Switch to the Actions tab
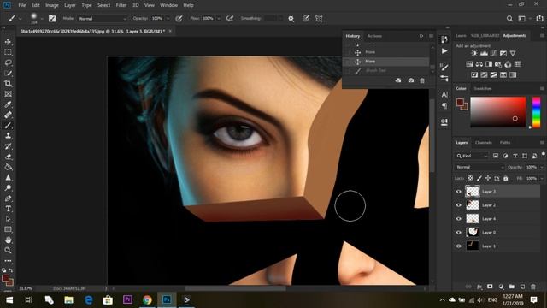This screenshot has height=308, width=547. [374, 36]
